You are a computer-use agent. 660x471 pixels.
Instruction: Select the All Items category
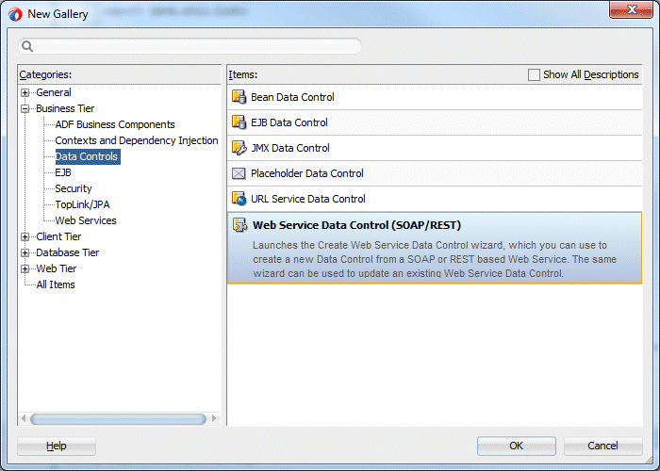coord(56,284)
